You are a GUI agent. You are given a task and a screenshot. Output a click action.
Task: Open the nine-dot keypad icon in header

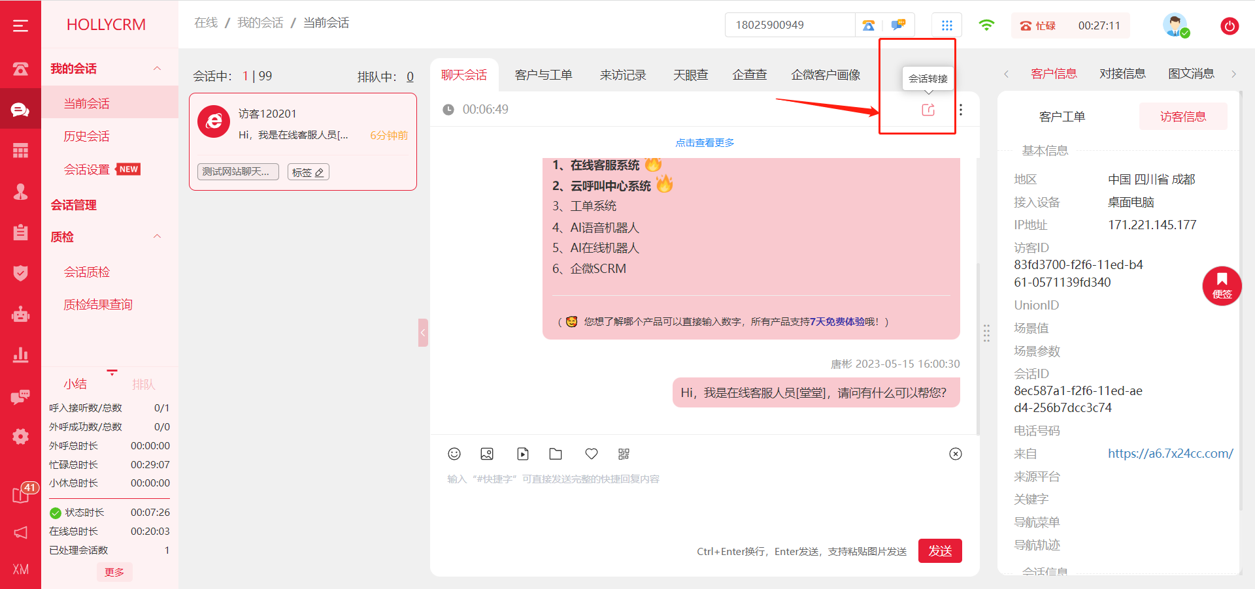pyautogui.click(x=946, y=25)
